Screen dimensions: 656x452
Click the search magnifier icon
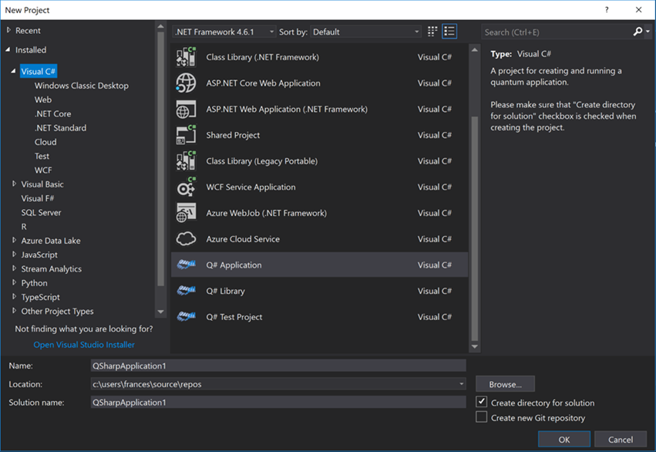[637, 32]
